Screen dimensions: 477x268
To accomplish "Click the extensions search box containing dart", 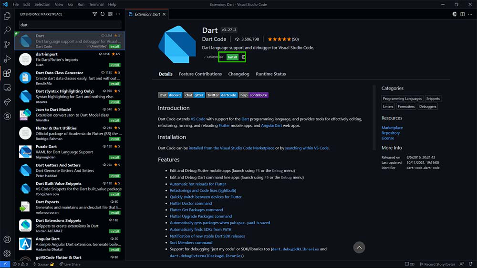I will [70, 25].
